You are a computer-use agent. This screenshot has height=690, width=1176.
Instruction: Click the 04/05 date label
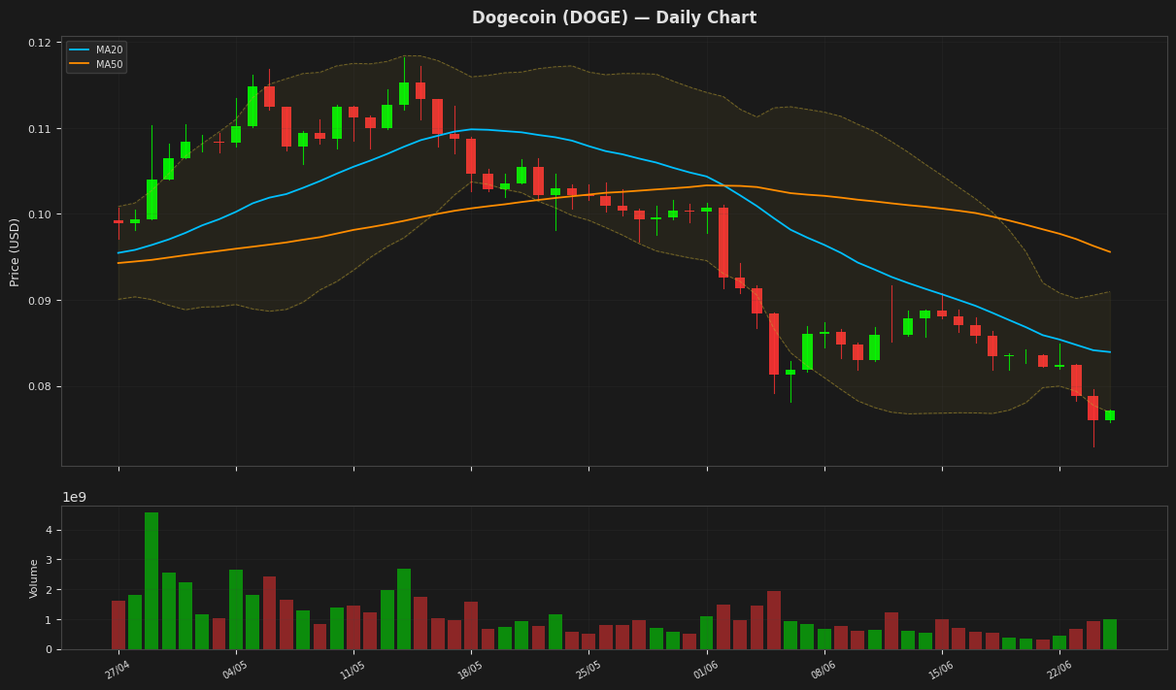point(236,670)
